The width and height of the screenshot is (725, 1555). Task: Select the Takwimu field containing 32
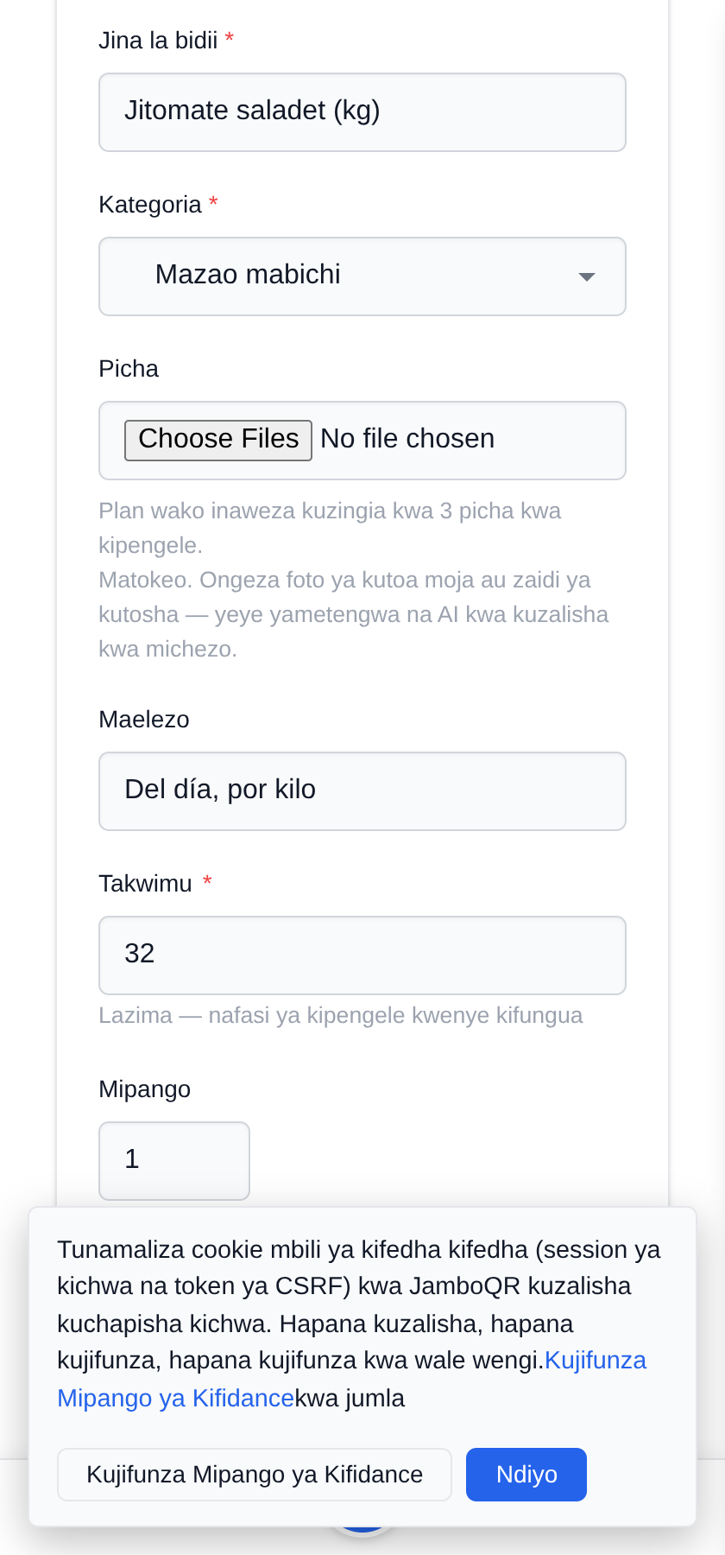point(362,955)
